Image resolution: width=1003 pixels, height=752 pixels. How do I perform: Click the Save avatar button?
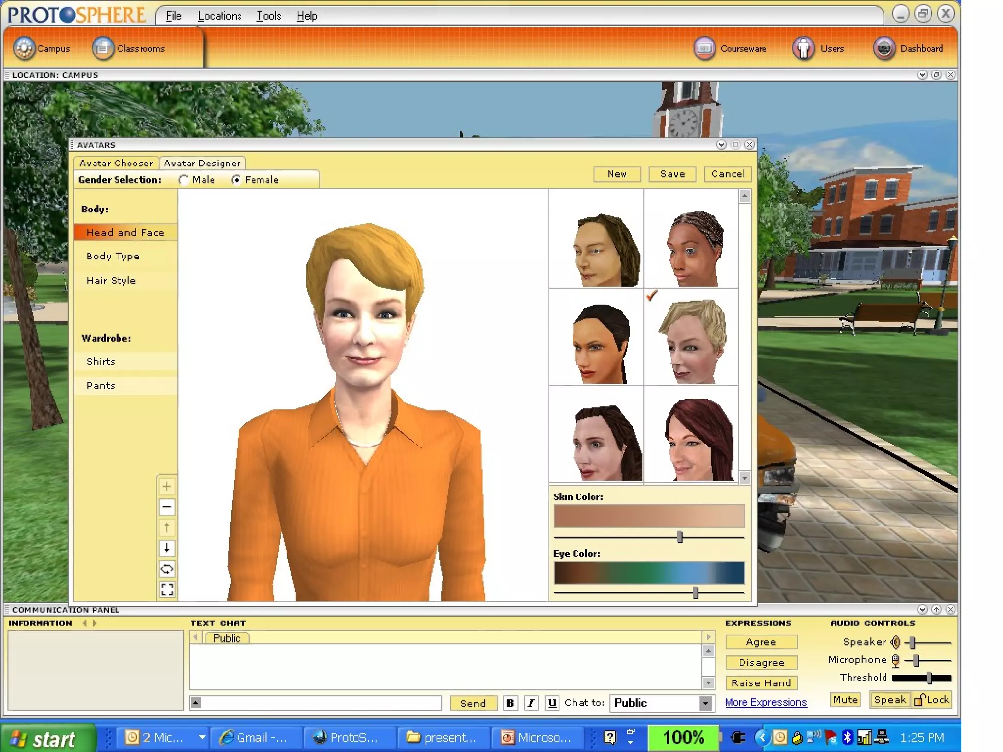672,174
